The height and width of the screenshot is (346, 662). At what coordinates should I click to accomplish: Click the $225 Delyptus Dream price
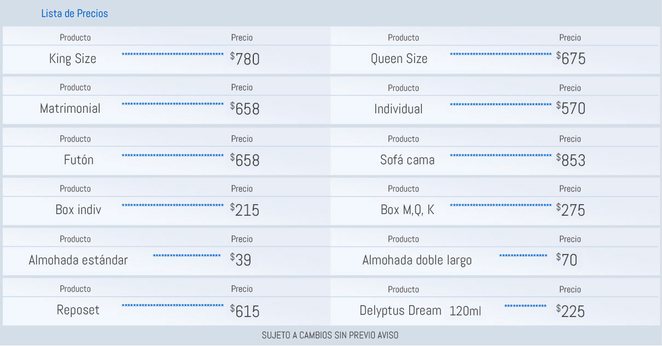[x=571, y=311]
